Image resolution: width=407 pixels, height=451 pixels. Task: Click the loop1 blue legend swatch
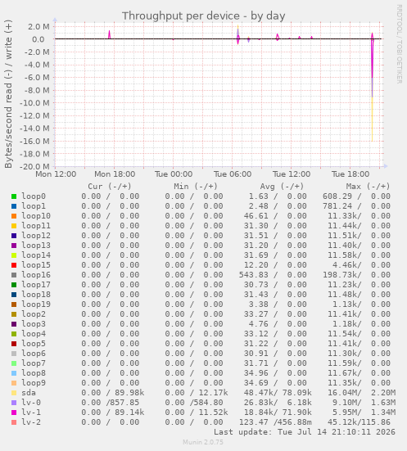[14, 206]
